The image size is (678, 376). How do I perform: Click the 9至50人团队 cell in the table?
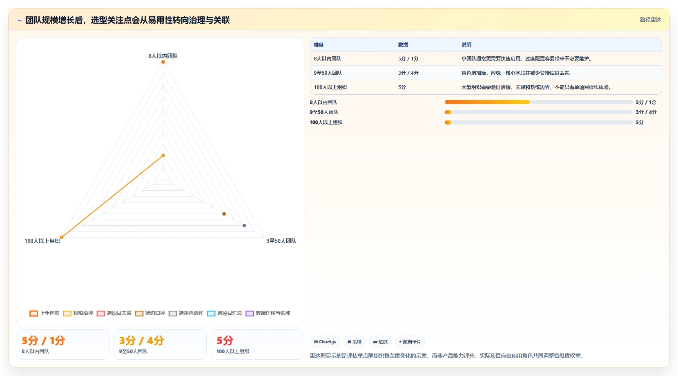click(x=328, y=73)
